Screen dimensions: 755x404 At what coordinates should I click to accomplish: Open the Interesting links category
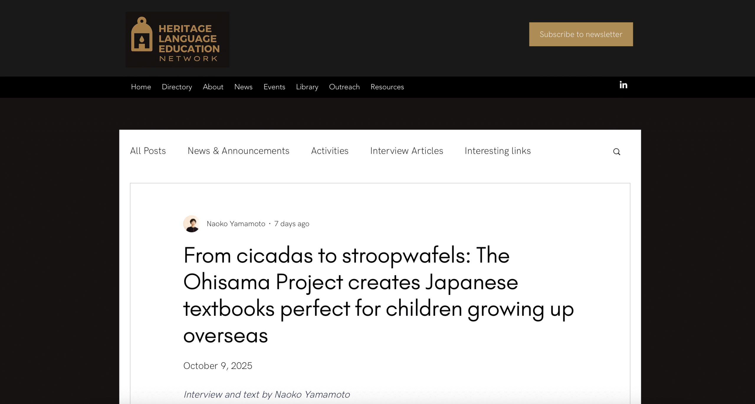tap(498, 151)
